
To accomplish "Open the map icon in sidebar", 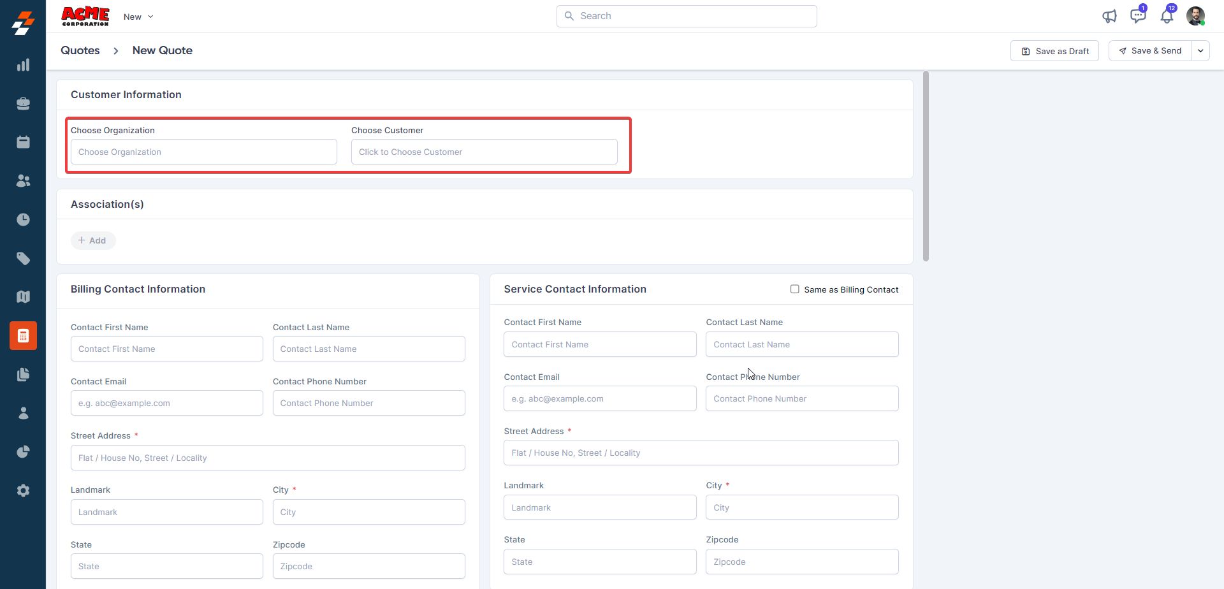I will [23, 297].
